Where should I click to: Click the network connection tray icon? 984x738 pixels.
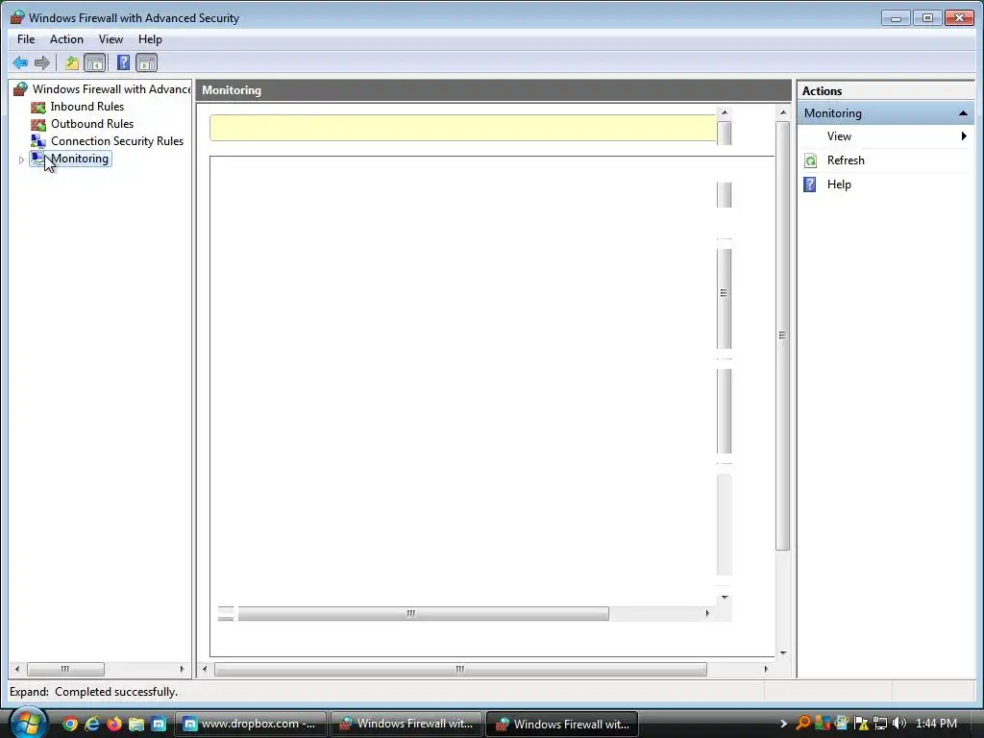coord(880,724)
